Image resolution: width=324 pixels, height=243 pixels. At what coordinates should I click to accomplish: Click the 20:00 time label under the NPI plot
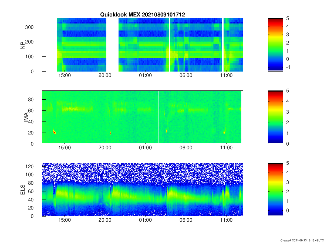(x=105, y=75)
